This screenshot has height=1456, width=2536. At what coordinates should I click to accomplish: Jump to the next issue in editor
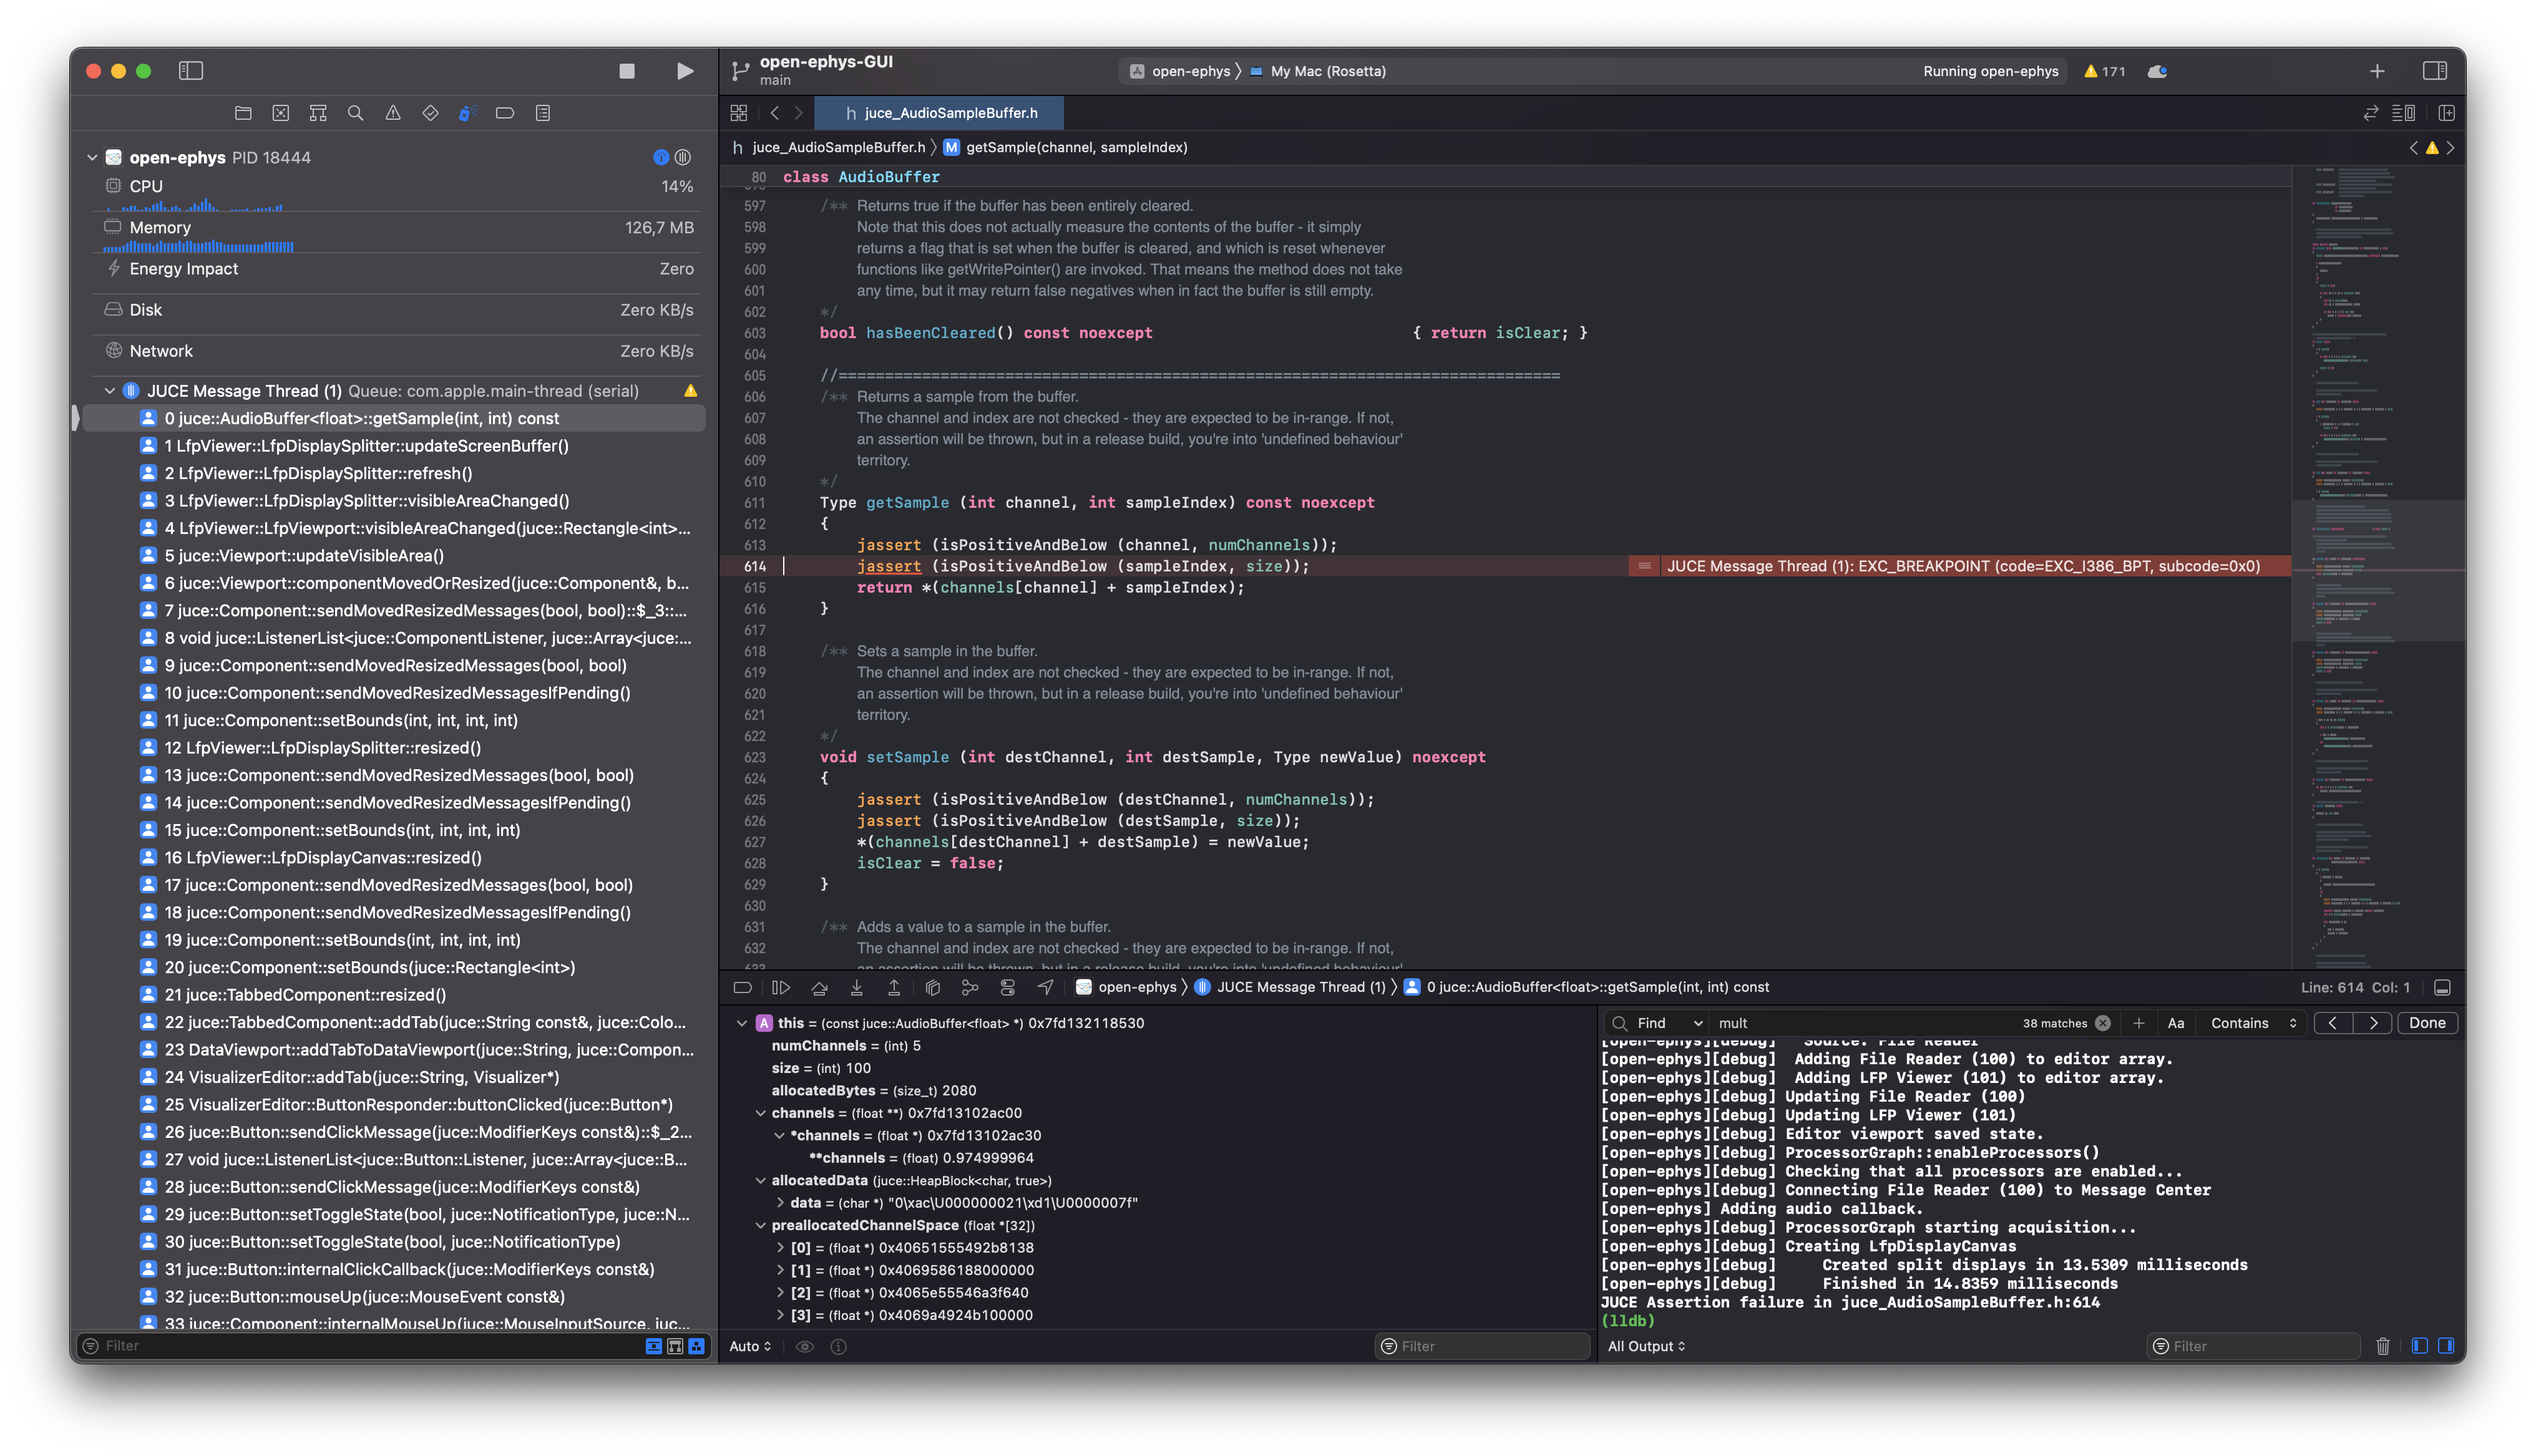click(x=2451, y=147)
